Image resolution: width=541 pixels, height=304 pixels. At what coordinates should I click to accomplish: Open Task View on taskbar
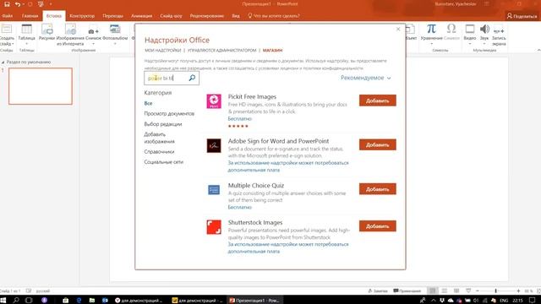click(29, 301)
